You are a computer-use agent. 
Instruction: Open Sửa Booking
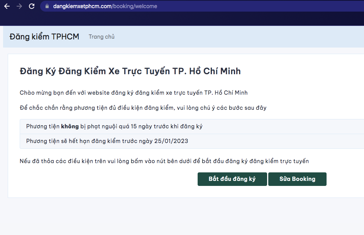297,179
